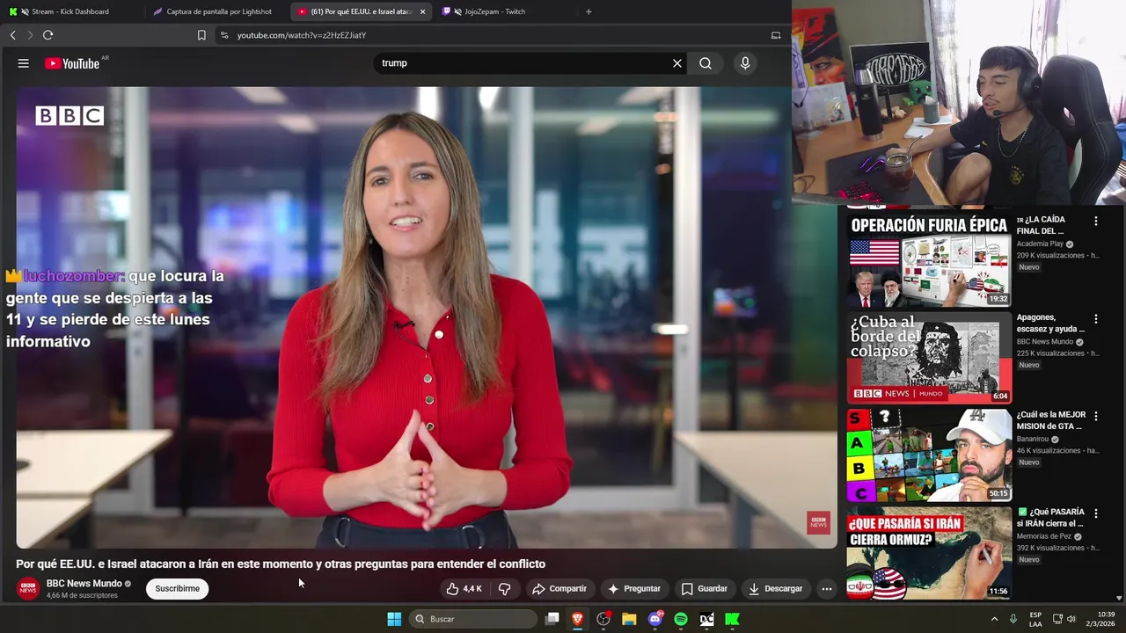
Task: Open options for '¿Qué PASARÍA si IRÁN' video
Action: tap(1095, 514)
